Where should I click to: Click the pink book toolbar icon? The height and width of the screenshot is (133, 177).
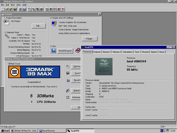click(x=59, y=9)
